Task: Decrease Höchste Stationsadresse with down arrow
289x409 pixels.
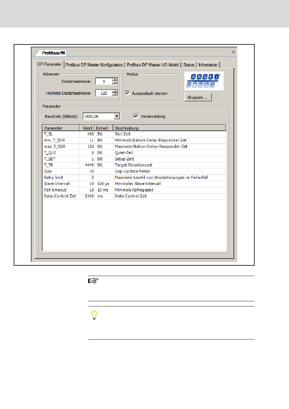Action: point(115,94)
